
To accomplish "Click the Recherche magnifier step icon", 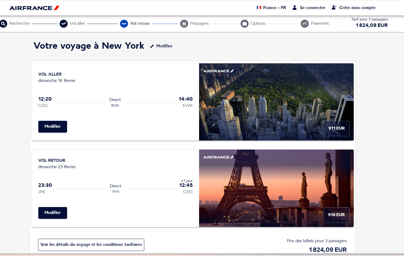I will (x=3, y=23).
